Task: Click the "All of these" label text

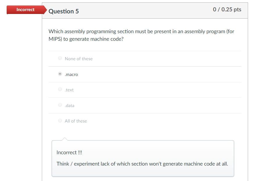Action: point(76,121)
